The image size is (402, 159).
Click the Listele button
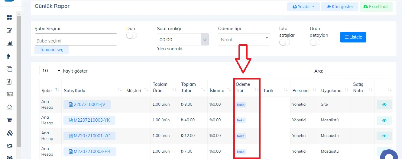click(x=353, y=37)
